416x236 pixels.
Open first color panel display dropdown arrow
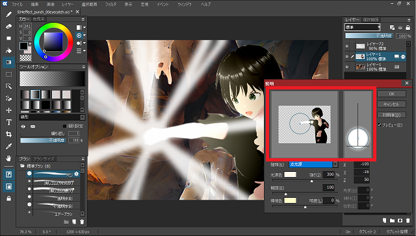coord(84,27)
